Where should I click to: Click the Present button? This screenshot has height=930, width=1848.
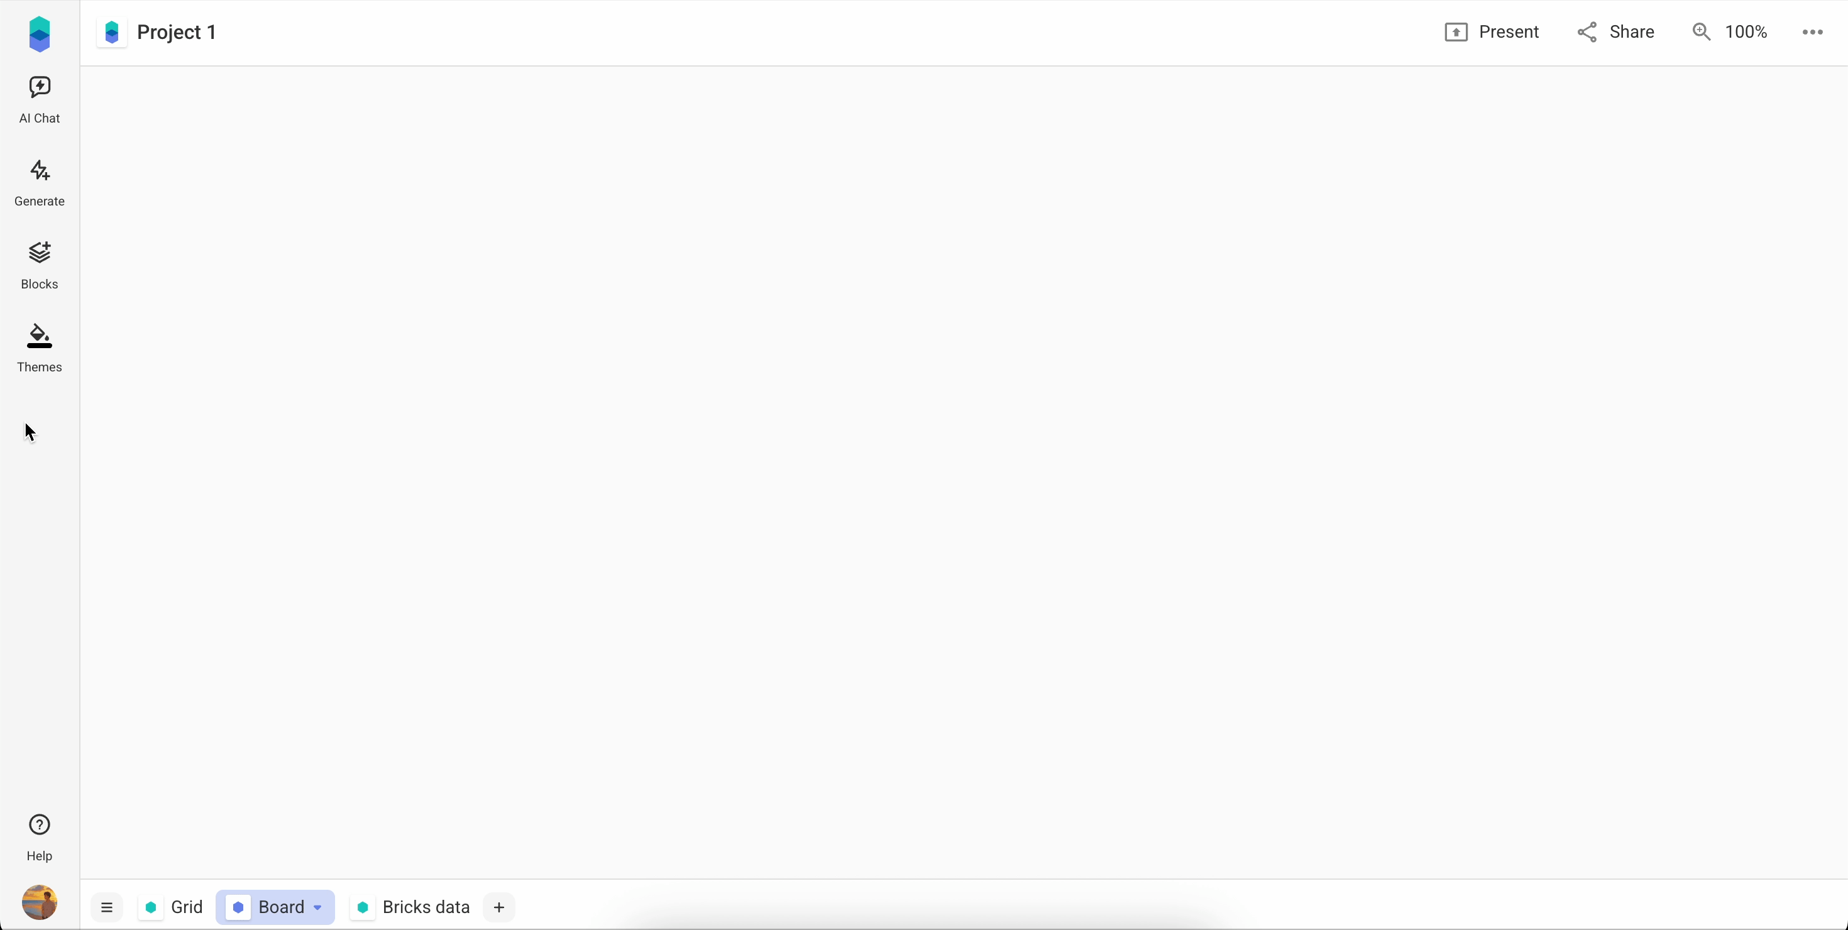click(1492, 32)
